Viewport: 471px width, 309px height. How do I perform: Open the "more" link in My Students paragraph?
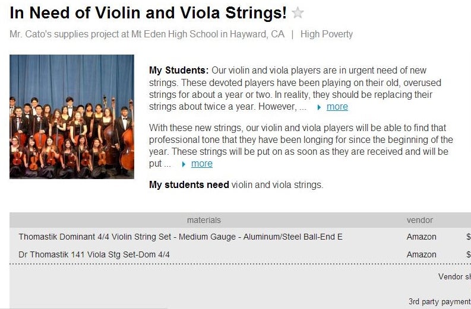(337, 107)
